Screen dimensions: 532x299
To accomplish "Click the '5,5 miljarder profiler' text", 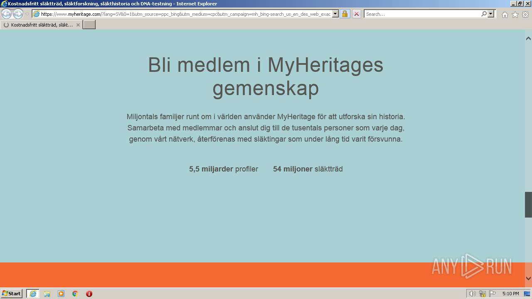I will point(224,169).
